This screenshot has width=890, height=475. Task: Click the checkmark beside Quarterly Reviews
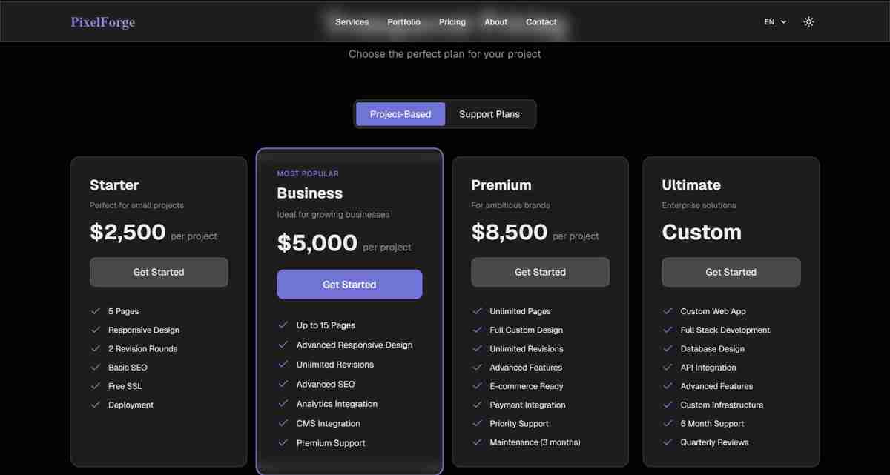667,442
